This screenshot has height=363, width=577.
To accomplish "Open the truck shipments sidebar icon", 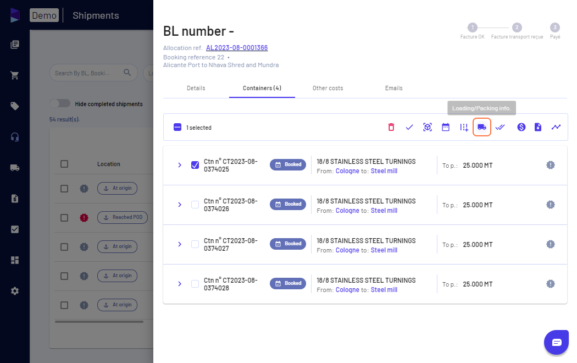I will click(15, 168).
